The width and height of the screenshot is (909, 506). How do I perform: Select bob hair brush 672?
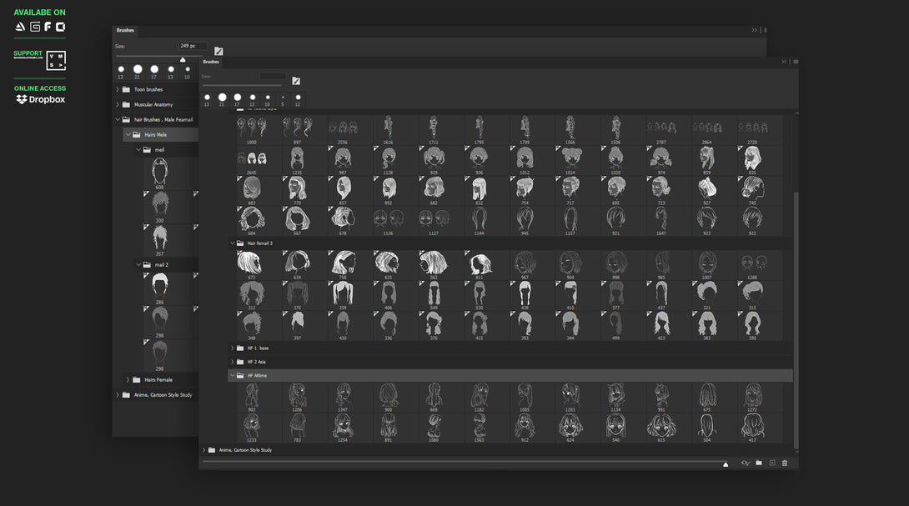coord(252,265)
